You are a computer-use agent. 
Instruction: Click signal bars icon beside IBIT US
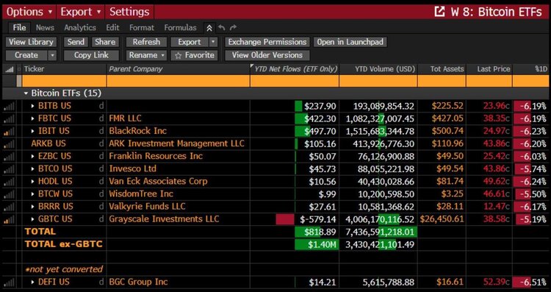pyautogui.click(x=10, y=132)
